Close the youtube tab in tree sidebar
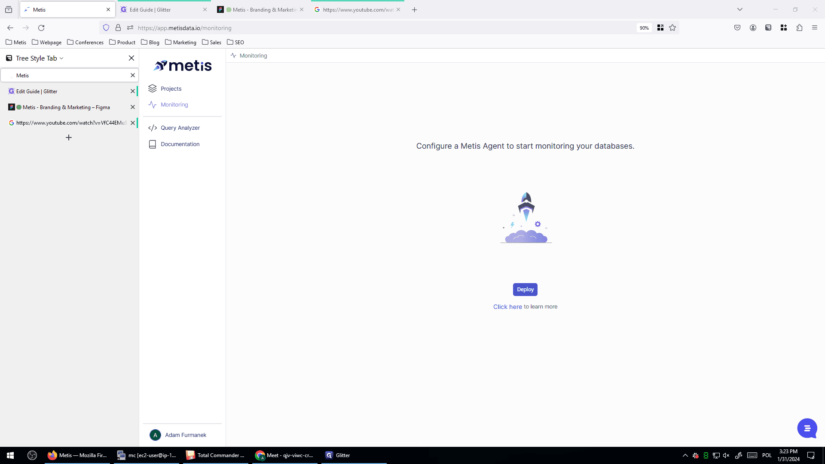 [x=132, y=123]
